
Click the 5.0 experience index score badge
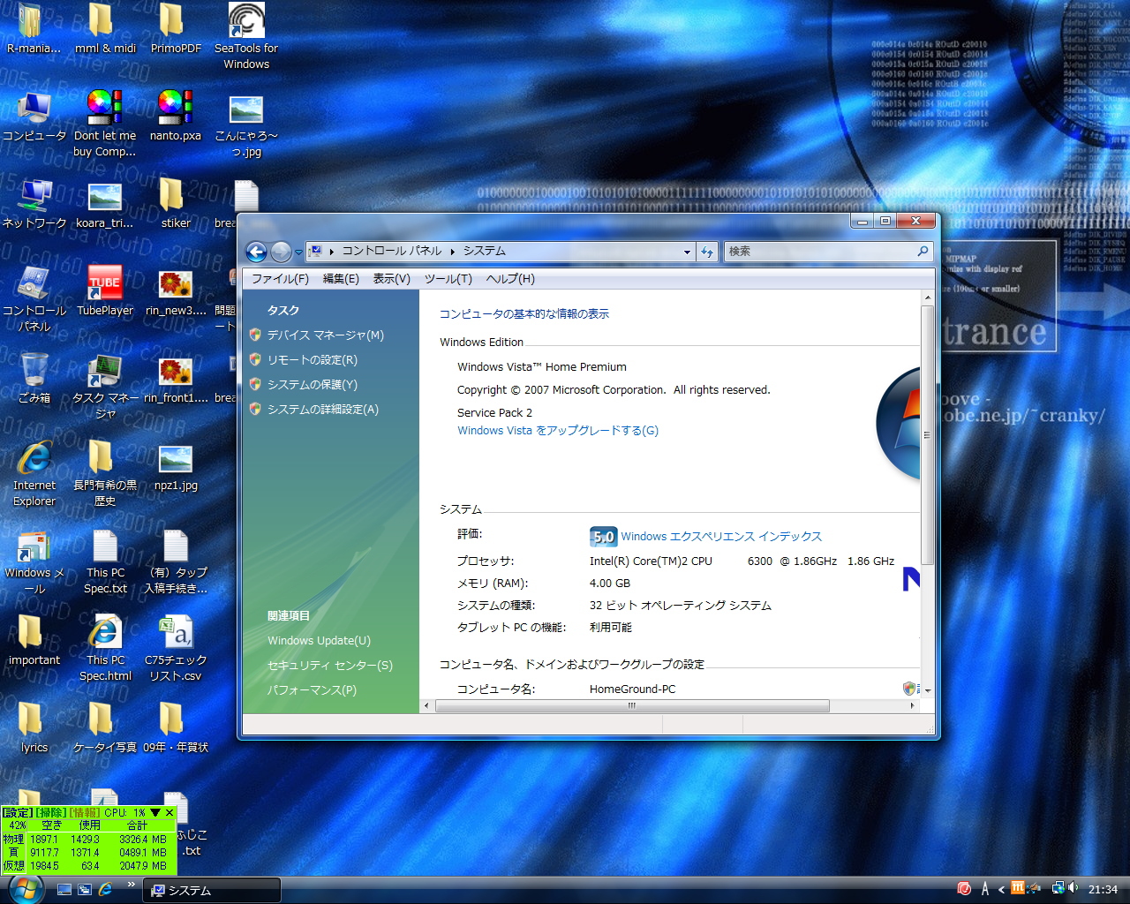click(x=603, y=537)
